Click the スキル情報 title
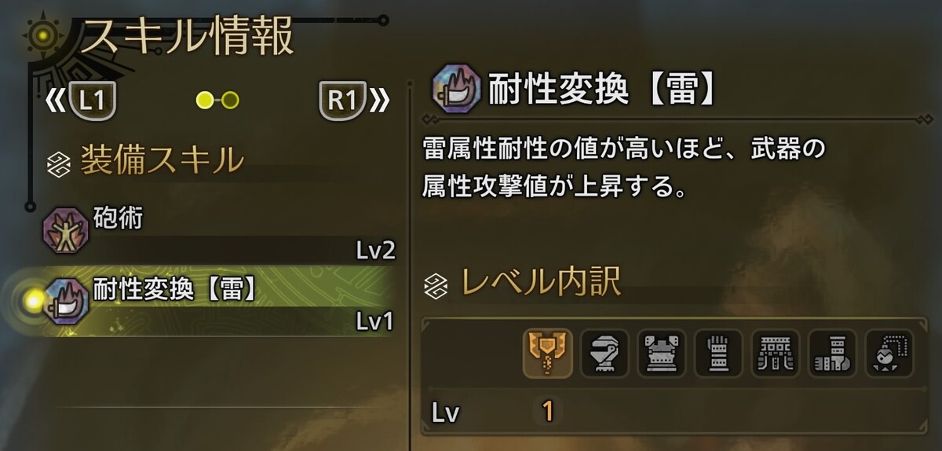 click(x=186, y=35)
